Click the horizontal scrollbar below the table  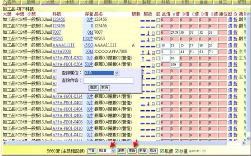(123, 143)
